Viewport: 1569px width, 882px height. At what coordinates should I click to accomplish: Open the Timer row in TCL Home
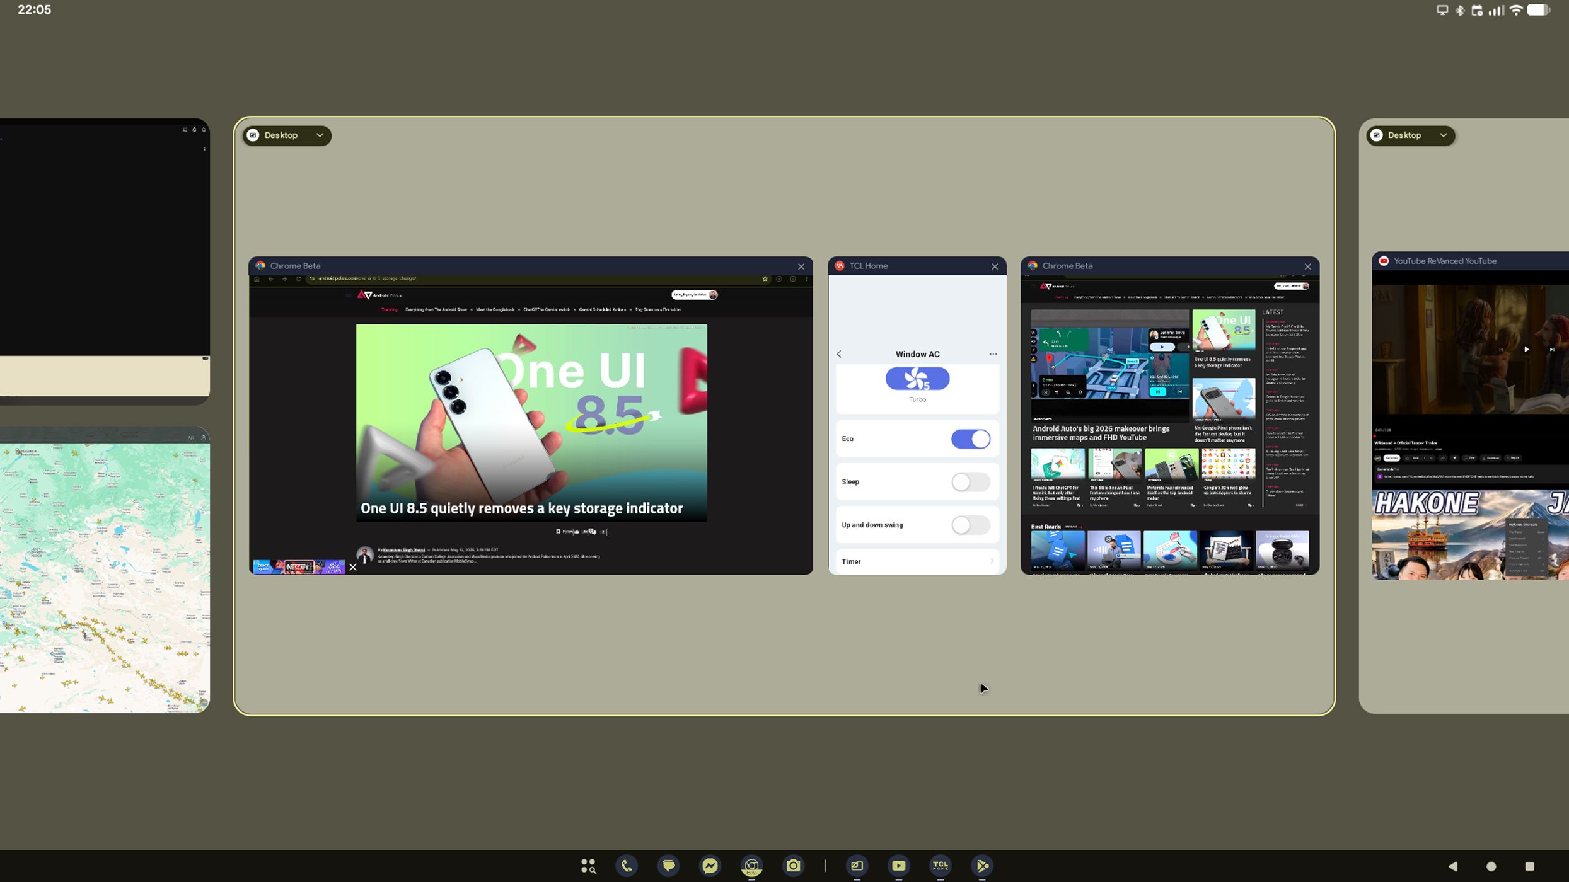(x=917, y=561)
